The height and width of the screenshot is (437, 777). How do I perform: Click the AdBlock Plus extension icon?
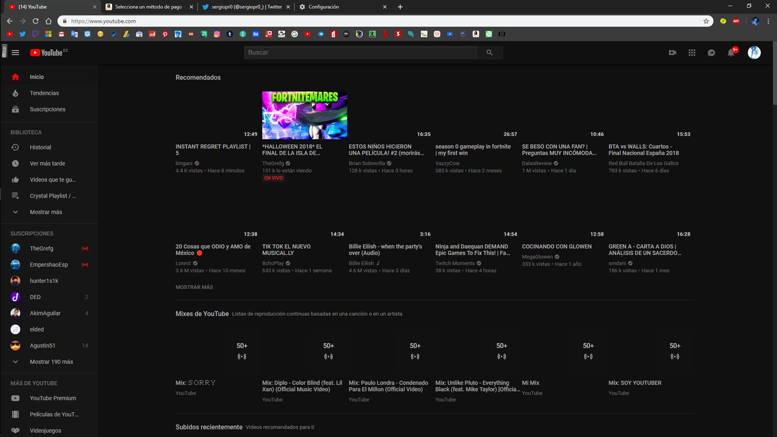pyautogui.click(x=736, y=21)
